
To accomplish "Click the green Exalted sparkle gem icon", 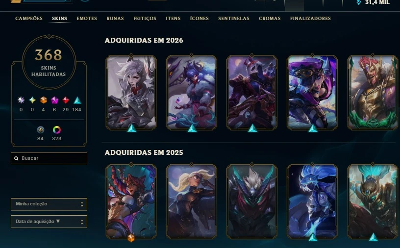I will pyautogui.click(x=32, y=100).
